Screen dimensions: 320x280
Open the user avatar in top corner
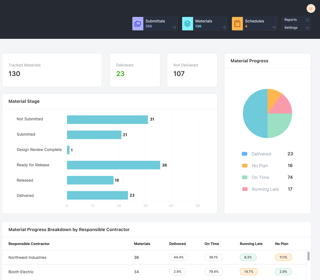tap(311, 8)
